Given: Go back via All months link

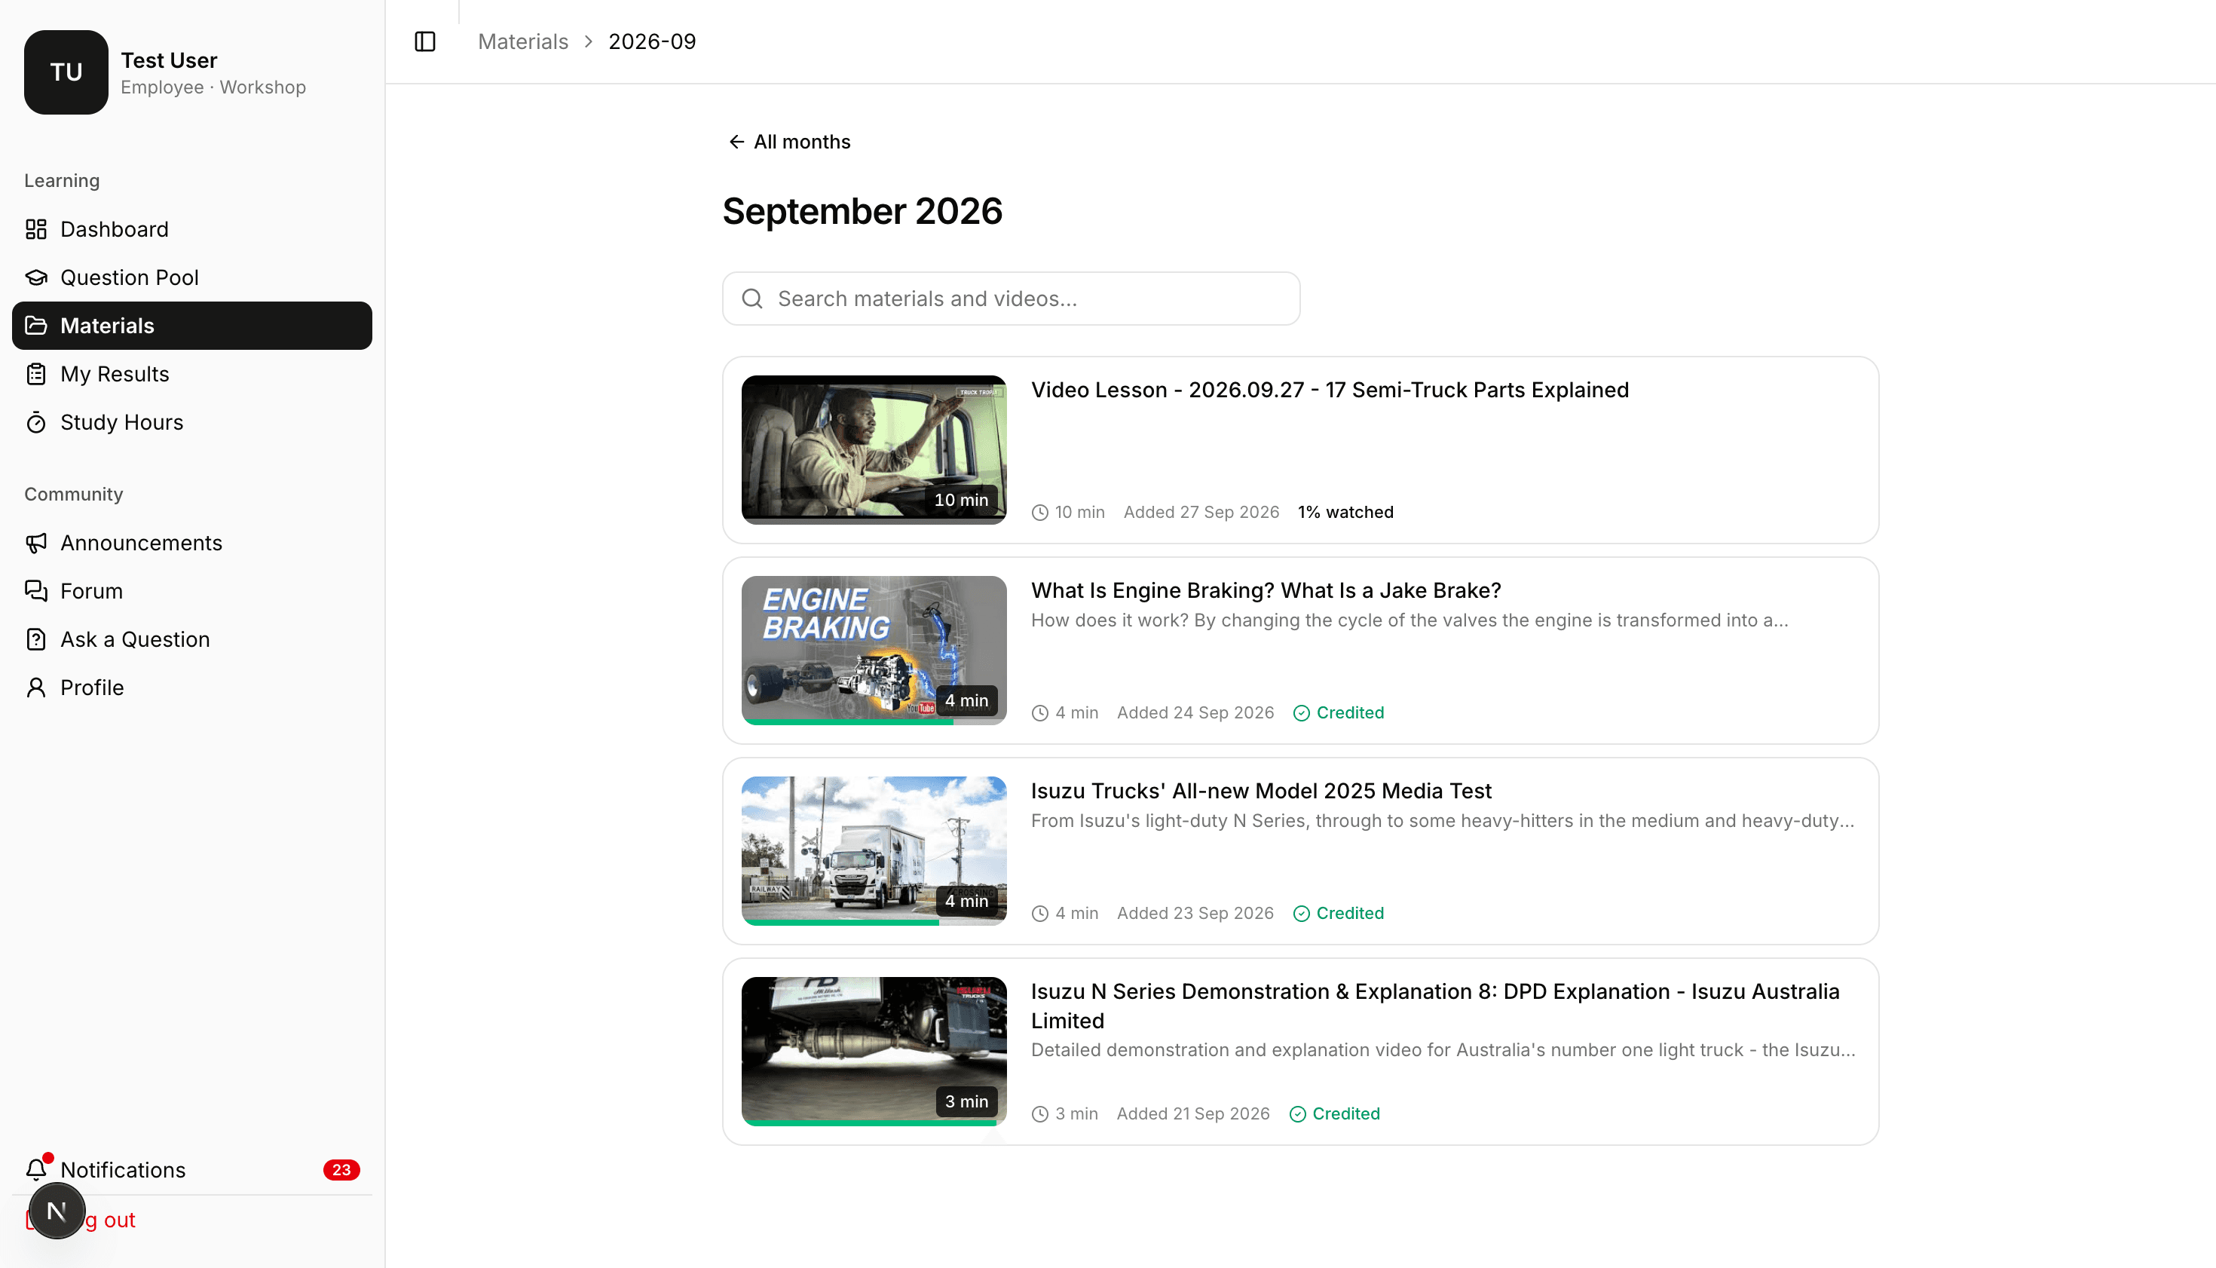Looking at the screenshot, I should click(x=789, y=142).
